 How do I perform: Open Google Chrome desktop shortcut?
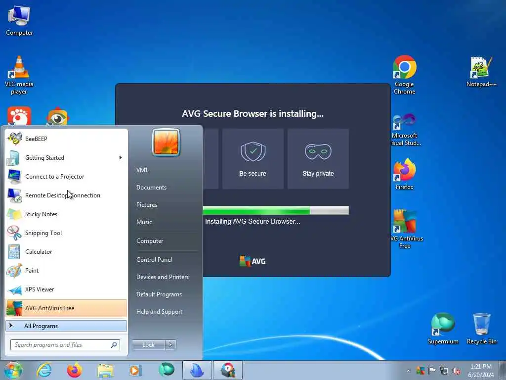(x=404, y=75)
